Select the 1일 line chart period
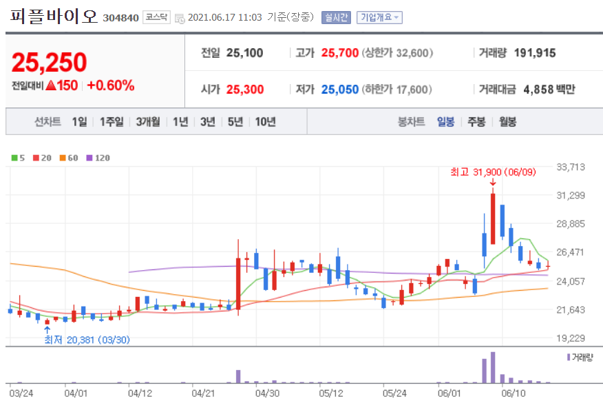 coord(79,122)
